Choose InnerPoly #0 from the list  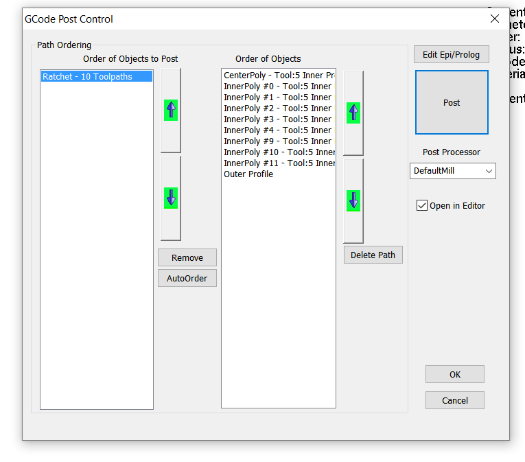277,86
